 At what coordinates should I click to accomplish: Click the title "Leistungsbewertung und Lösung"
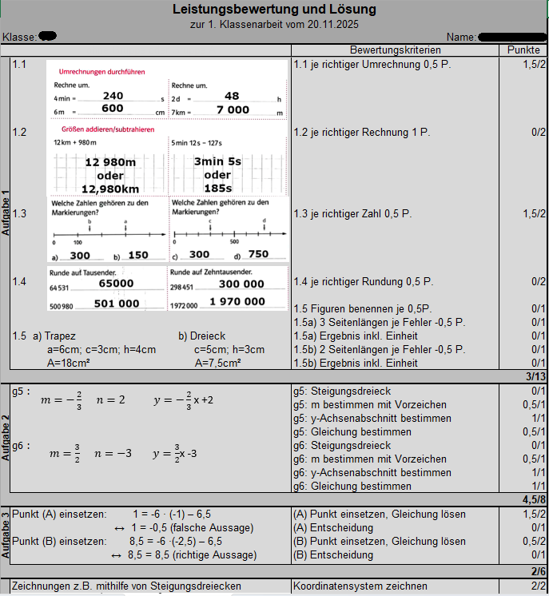click(274, 10)
